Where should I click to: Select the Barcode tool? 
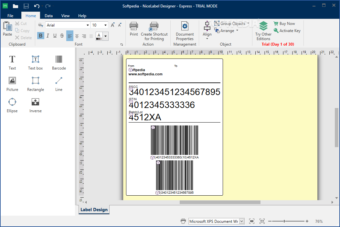click(x=59, y=62)
